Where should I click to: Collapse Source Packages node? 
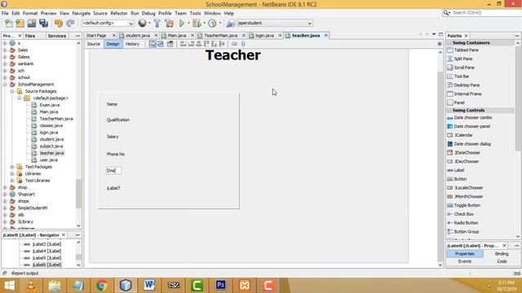point(12,91)
